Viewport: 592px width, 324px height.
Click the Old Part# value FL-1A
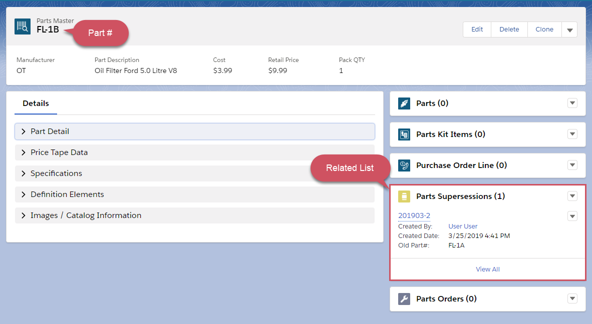456,245
